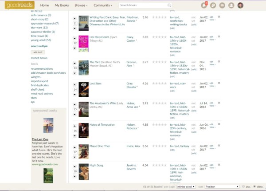Go to Home tab
The height and width of the screenshot is (191, 266).
pyautogui.click(x=44, y=5)
